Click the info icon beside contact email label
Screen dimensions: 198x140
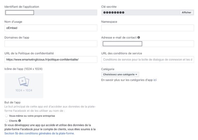click(139, 38)
